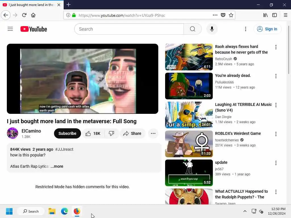Screen dimensions: 291x218
Task: Open ElCamino channel name link
Action: (31, 131)
